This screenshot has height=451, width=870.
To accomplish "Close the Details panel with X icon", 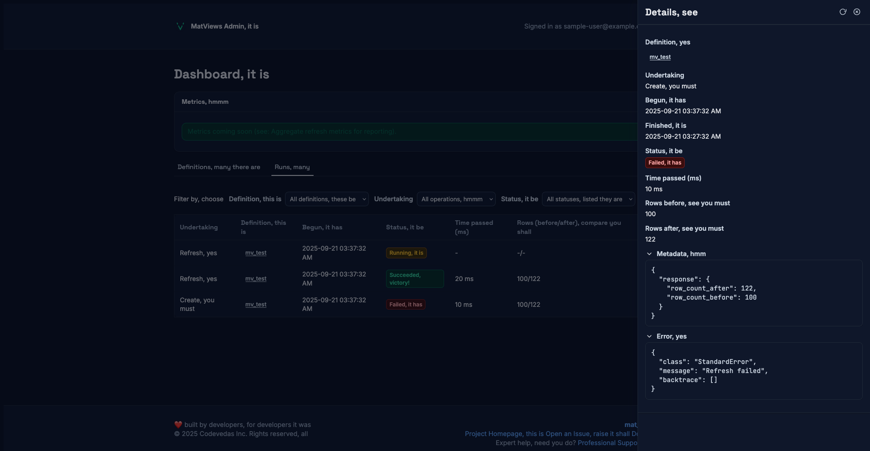I will (857, 12).
